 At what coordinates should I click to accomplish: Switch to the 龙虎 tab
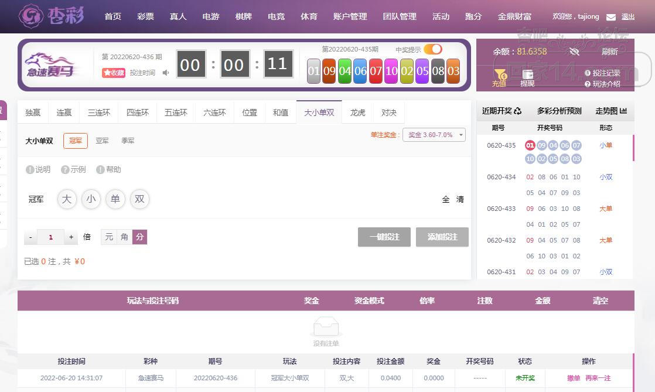coord(357,113)
